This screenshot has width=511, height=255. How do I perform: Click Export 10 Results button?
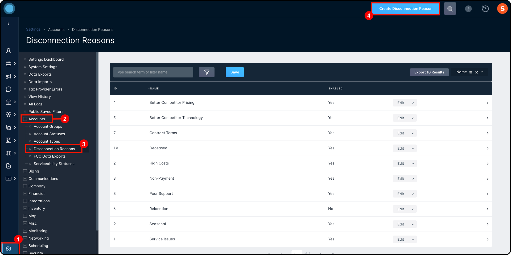429,72
